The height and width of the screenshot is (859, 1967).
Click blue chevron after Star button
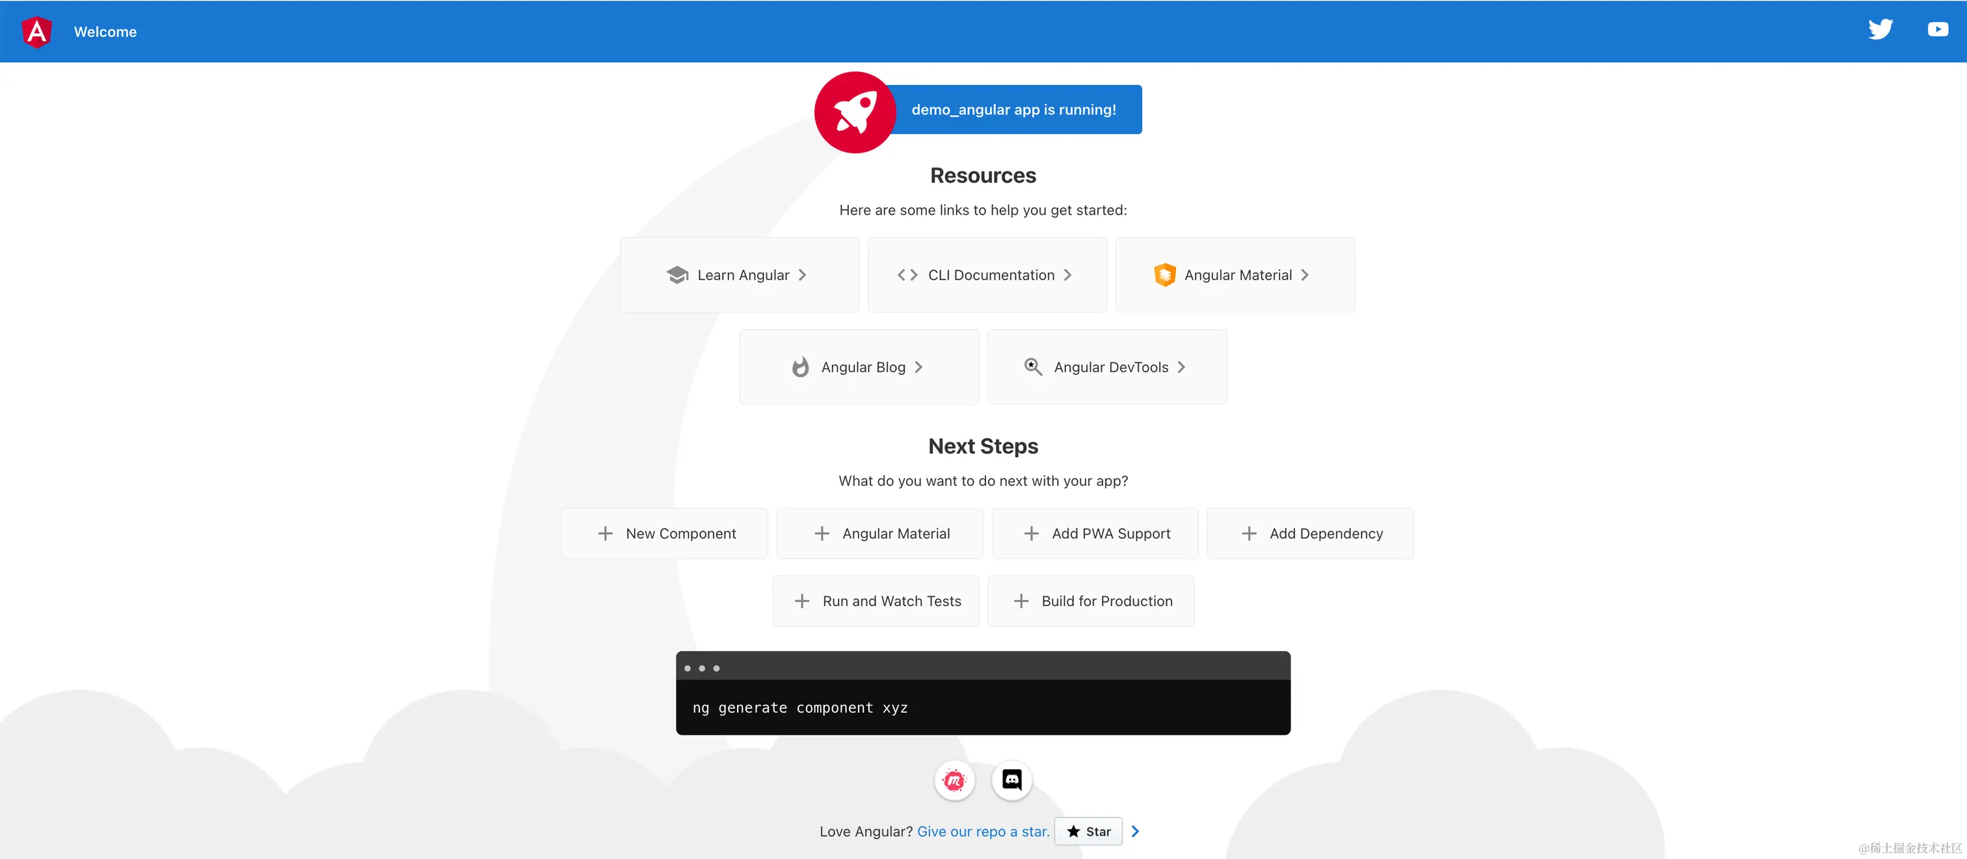tap(1136, 832)
